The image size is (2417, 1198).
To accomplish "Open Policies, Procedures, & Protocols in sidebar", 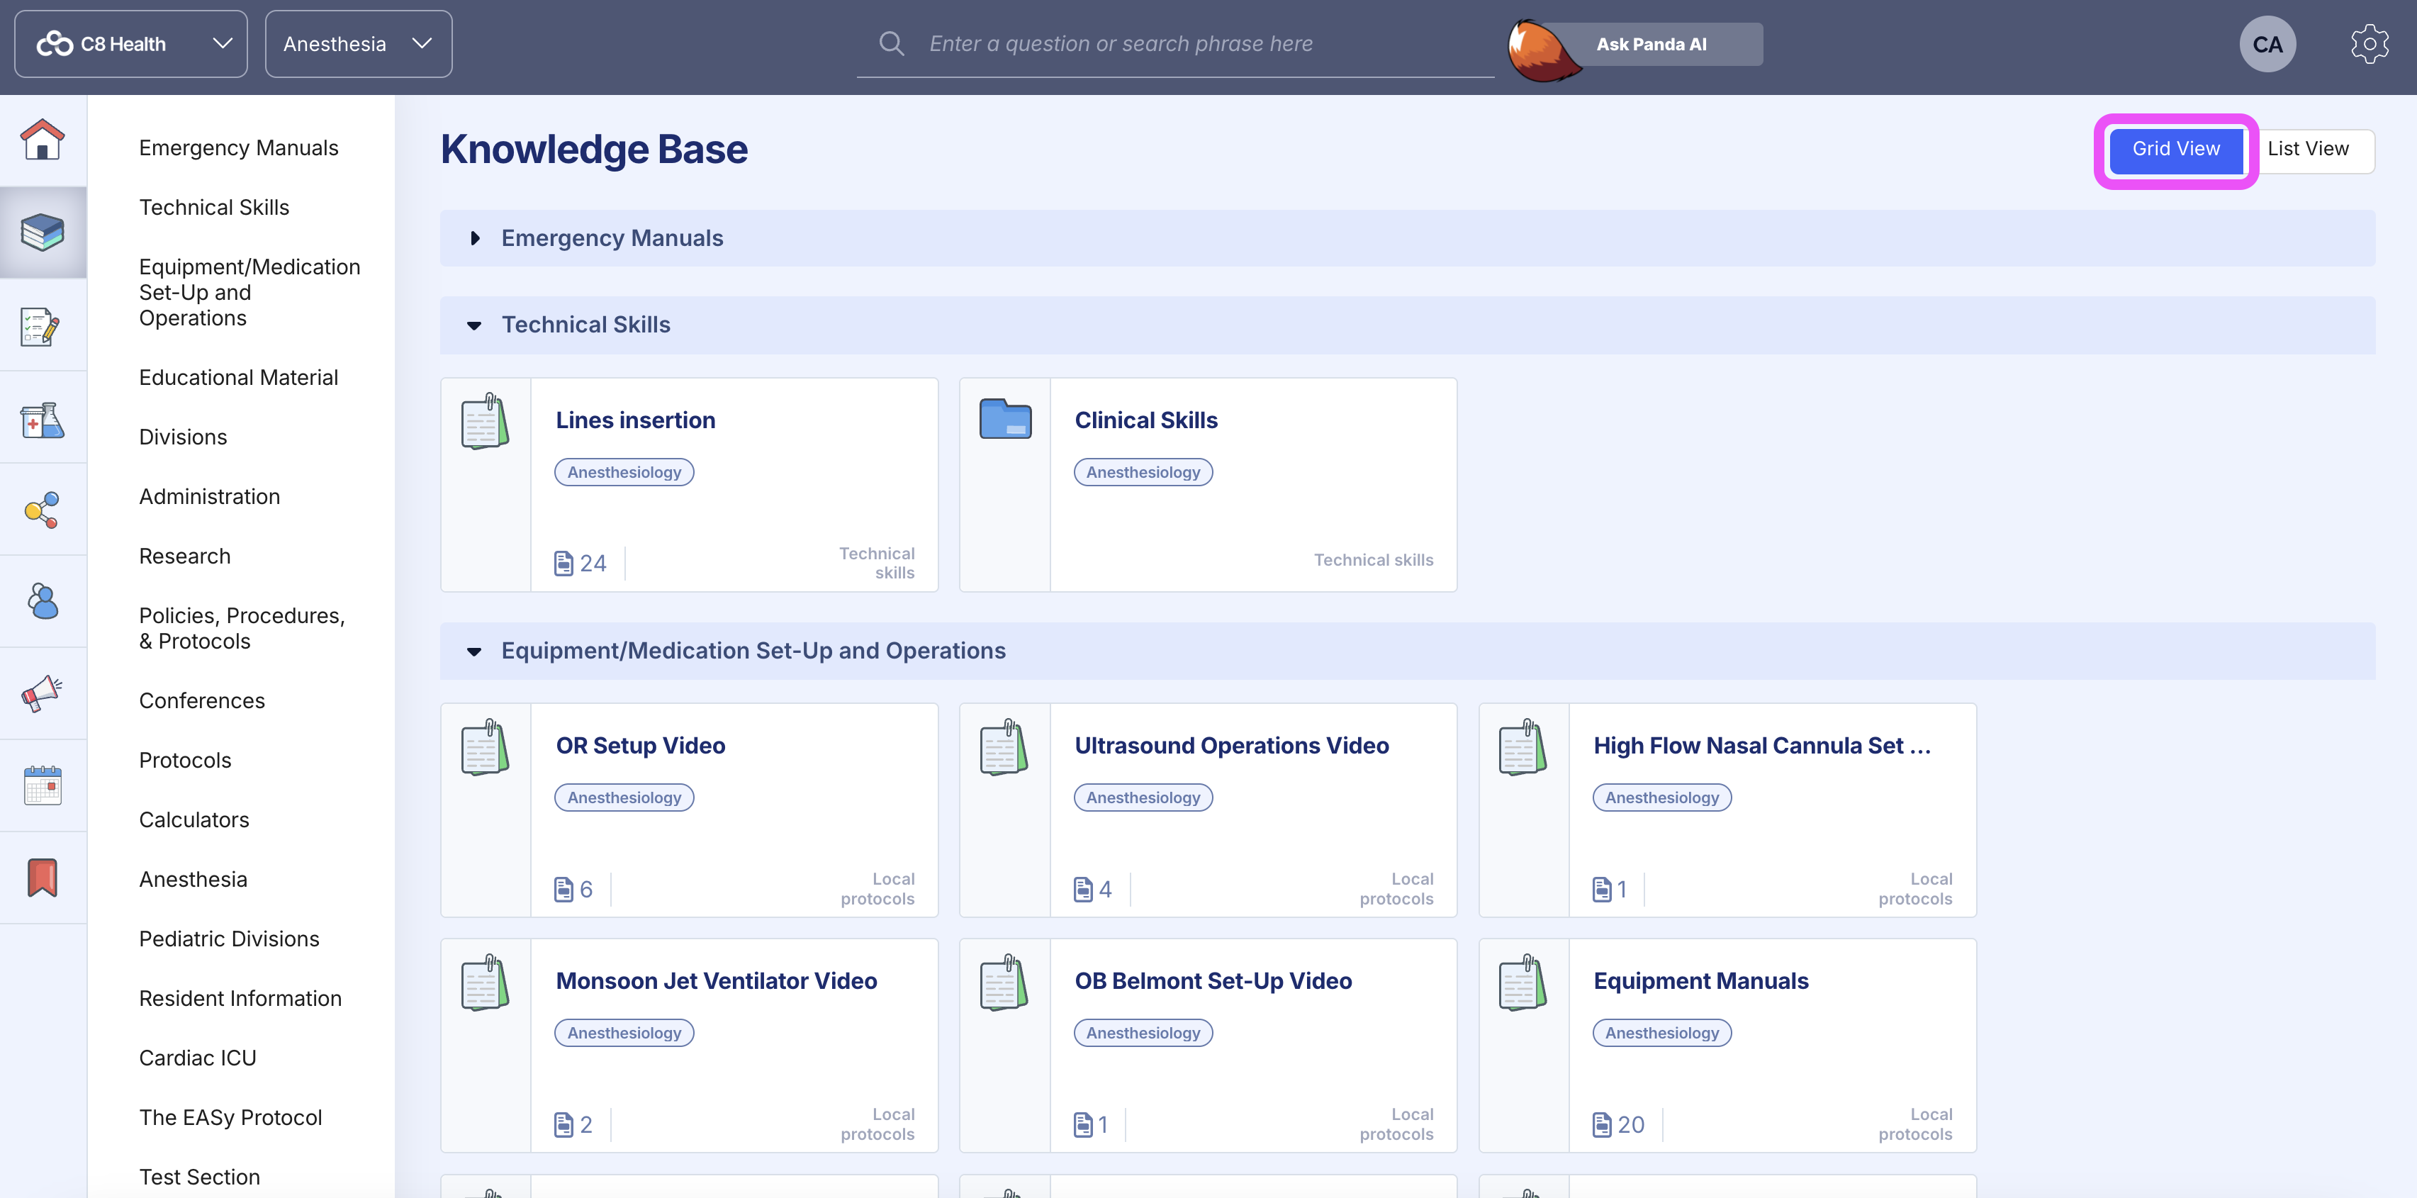I will [x=242, y=629].
